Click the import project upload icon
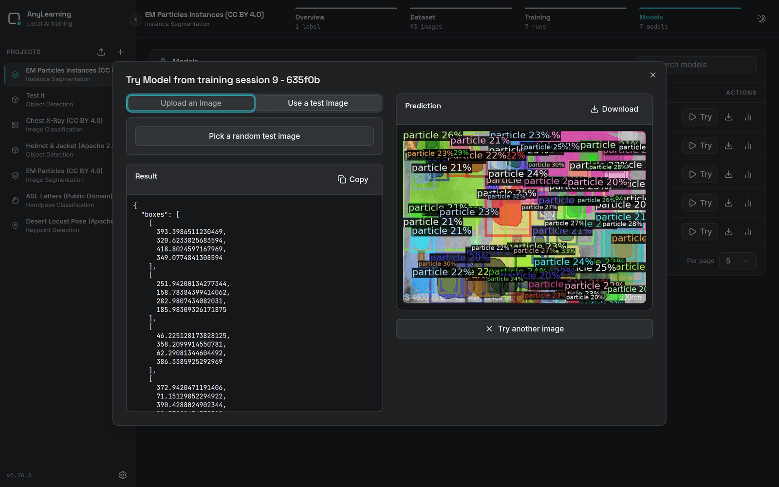The image size is (779, 487). pos(101,52)
